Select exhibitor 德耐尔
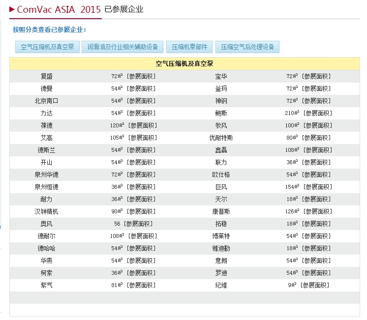Viewport: 367px width, 320px height. tap(46, 236)
